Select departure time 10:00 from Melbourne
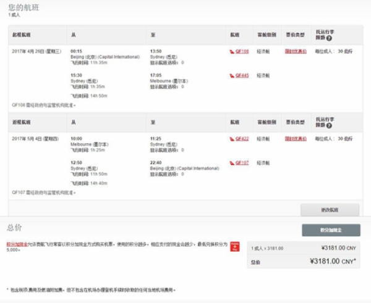Viewport: 371px width, 303px height. (76, 139)
